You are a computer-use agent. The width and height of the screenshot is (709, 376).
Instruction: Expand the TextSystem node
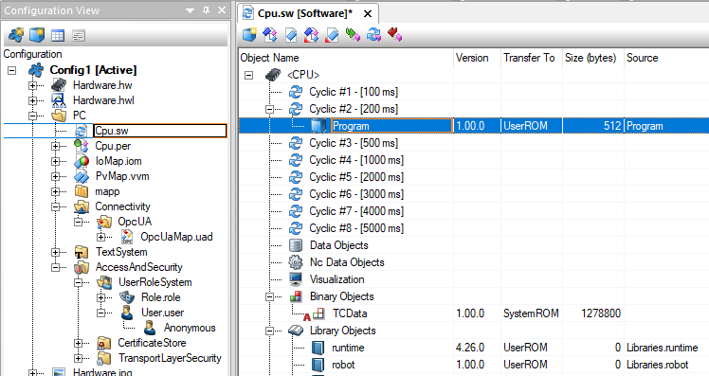pos(55,252)
